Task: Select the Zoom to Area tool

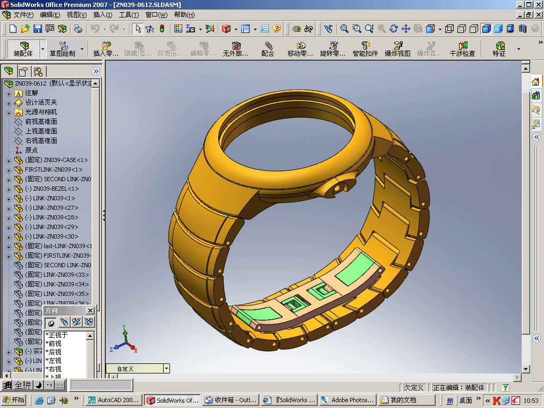Action: 356,29
